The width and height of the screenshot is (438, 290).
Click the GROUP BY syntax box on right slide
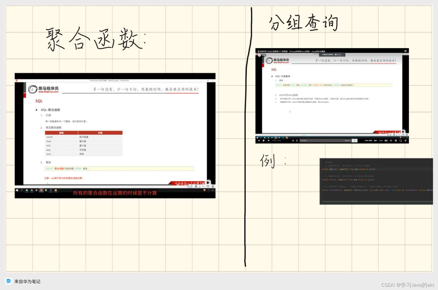(333, 85)
